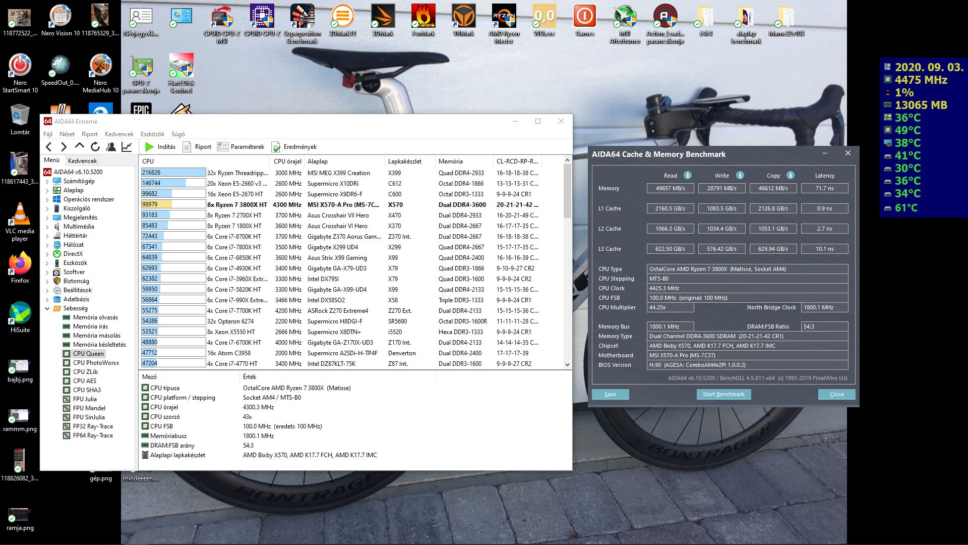This screenshot has height=545, width=968.
Task: Click Start Benchmark button
Action: point(723,394)
